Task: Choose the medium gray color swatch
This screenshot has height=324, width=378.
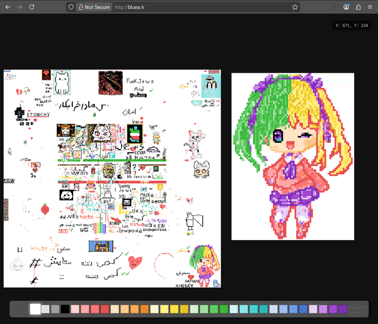Action: [55, 309]
